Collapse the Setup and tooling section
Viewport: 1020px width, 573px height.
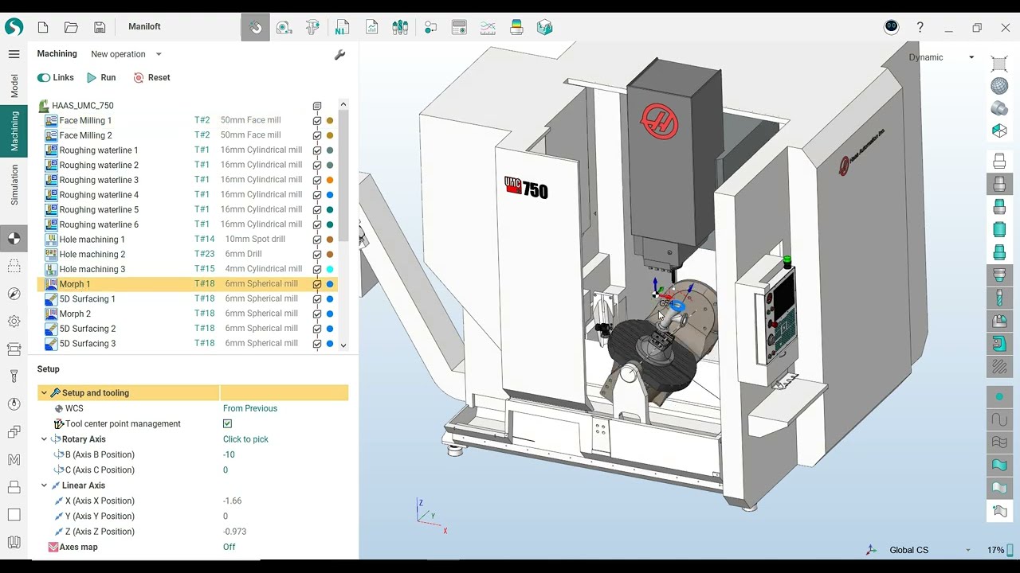(44, 393)
